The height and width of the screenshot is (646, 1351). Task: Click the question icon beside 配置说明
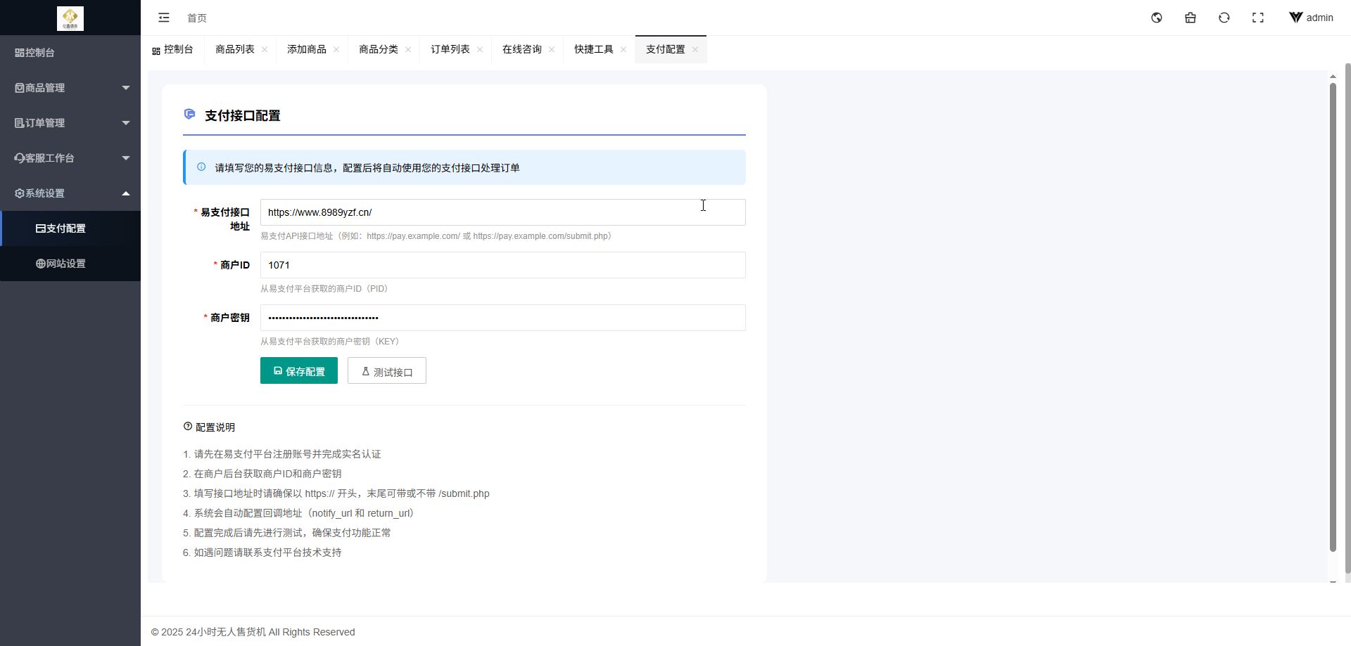pos(188,426)
